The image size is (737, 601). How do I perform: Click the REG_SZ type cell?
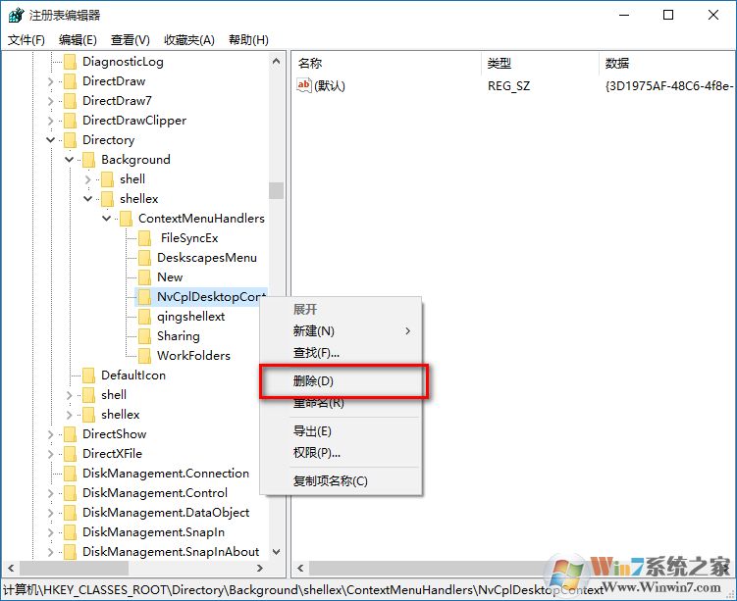pos(508,86)
